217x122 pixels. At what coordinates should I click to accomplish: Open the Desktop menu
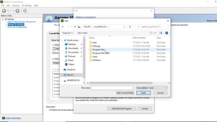[x=16, y=5]
